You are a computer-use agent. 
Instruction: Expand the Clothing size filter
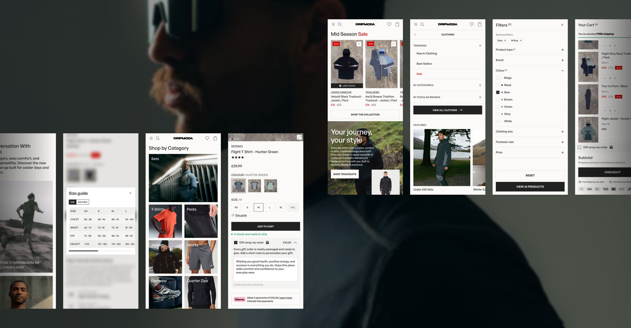coord(562,132)
